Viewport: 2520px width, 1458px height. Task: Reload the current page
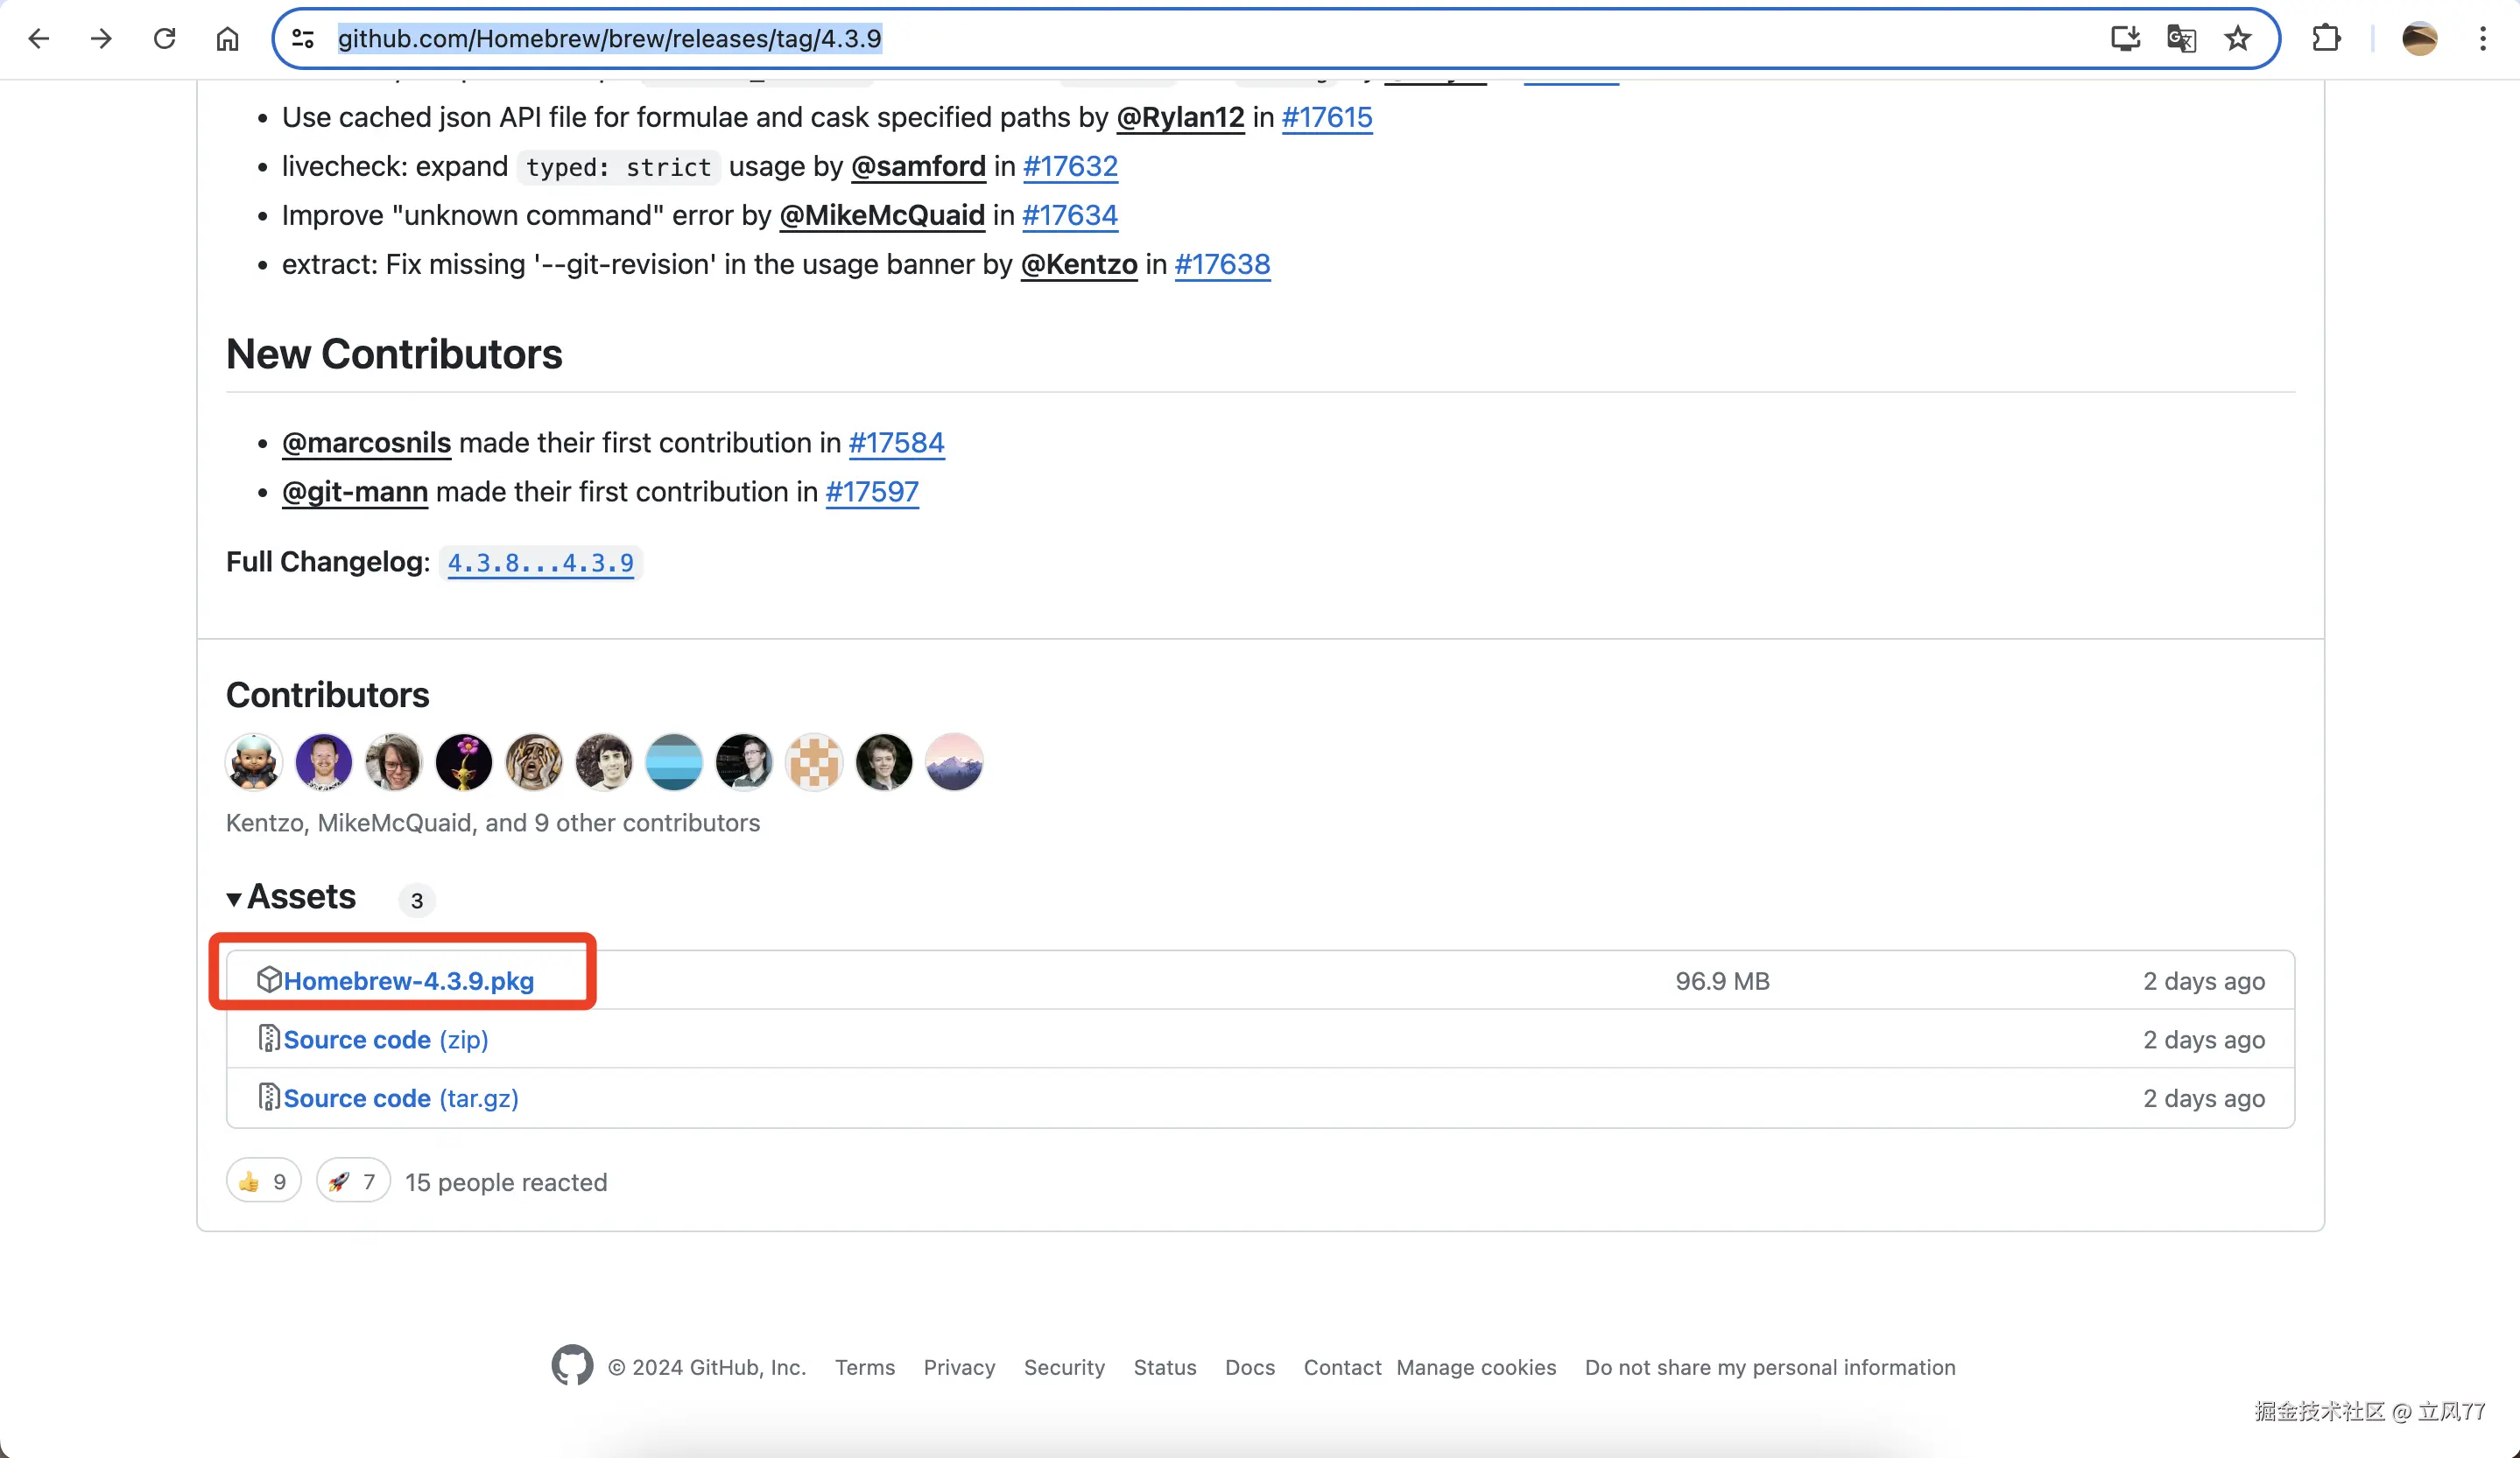click(165, 39)
